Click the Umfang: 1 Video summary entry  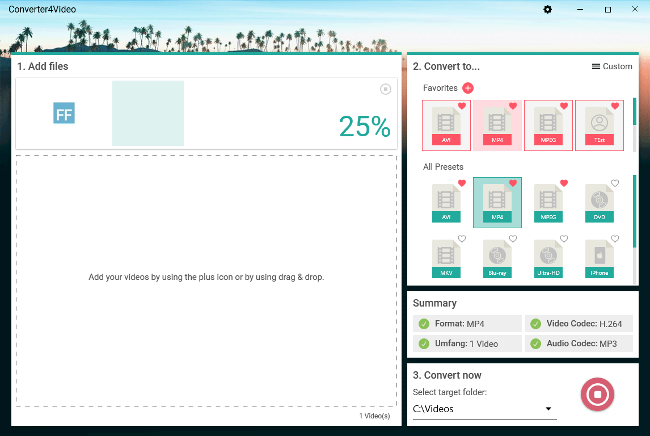point(467,343)
